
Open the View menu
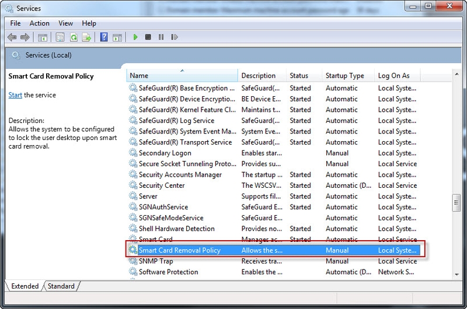click(x=65, y=23)
